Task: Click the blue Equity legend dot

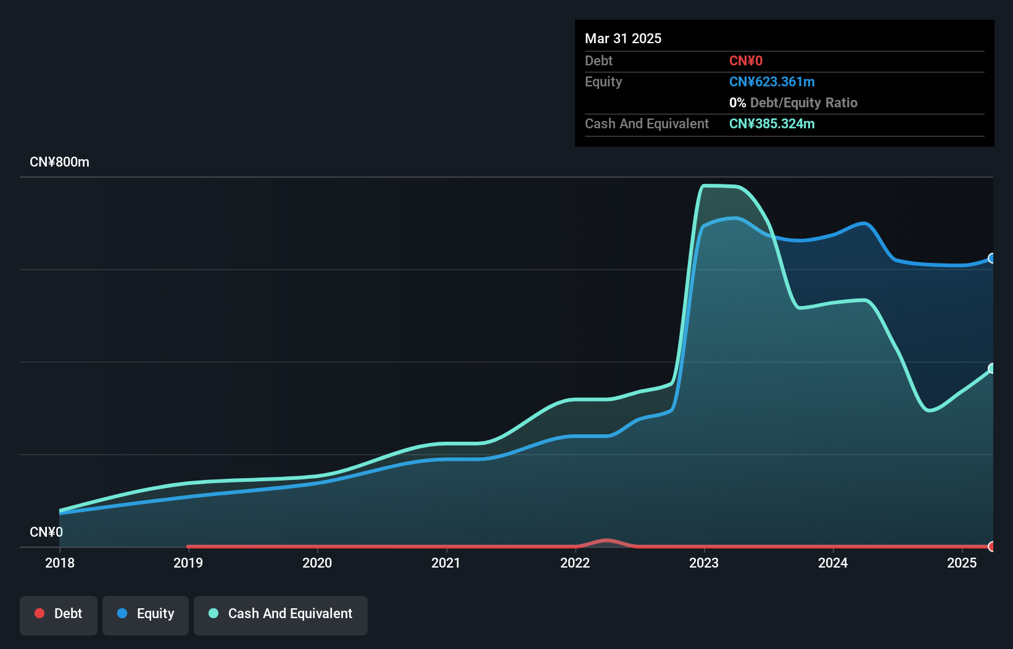Action: pyautogui.click(x=122, y=613)
